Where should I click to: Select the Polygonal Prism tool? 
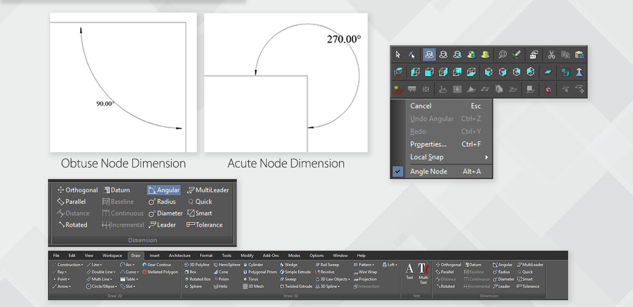pos(260,272)
